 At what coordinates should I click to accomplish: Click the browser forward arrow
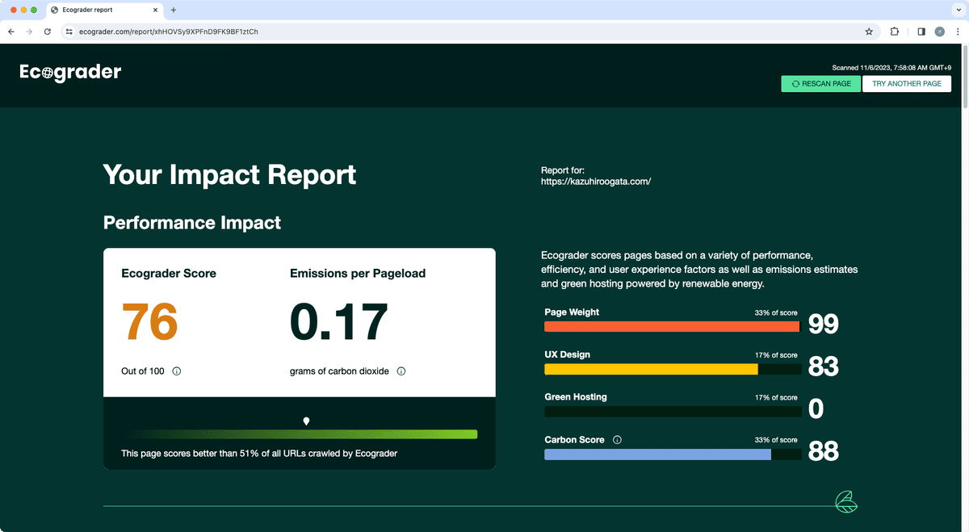30,31
